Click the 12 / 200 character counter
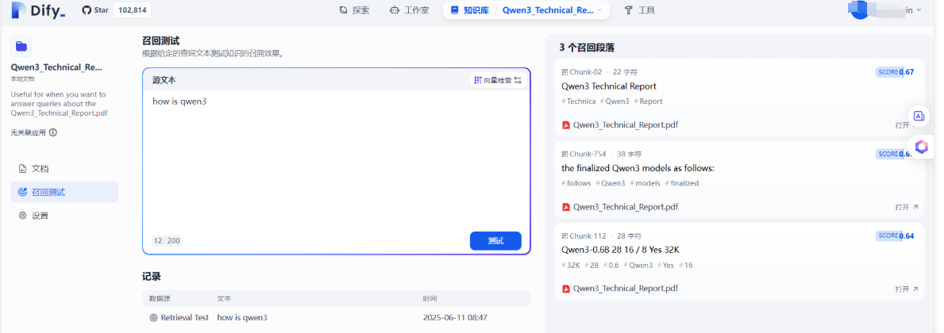Viewport: 944px width, 333px height. pyautogui.click(x=167, y=241)
